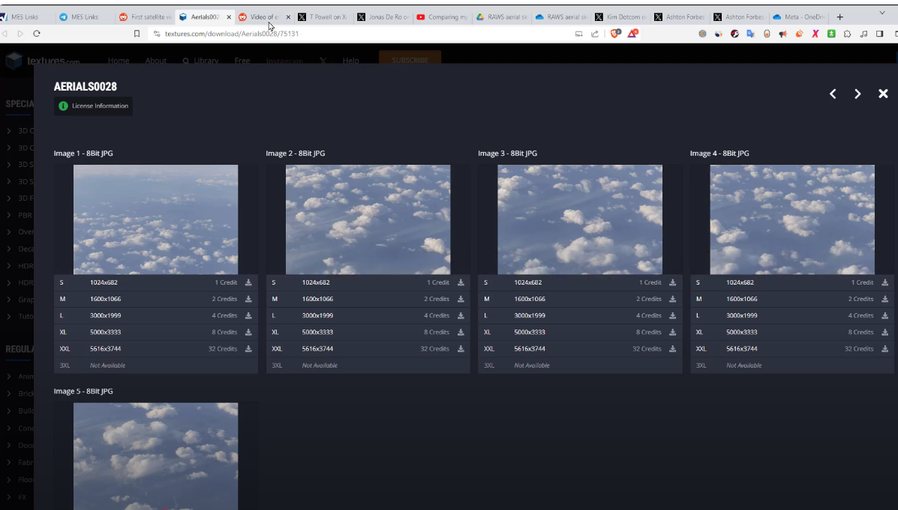Download Image 3 size M icon
This screenshot has height=510, width=898.
click(672, 299)
